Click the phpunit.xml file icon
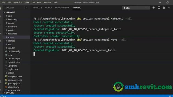The image size is (173, 97). click(x=6, y=87)
